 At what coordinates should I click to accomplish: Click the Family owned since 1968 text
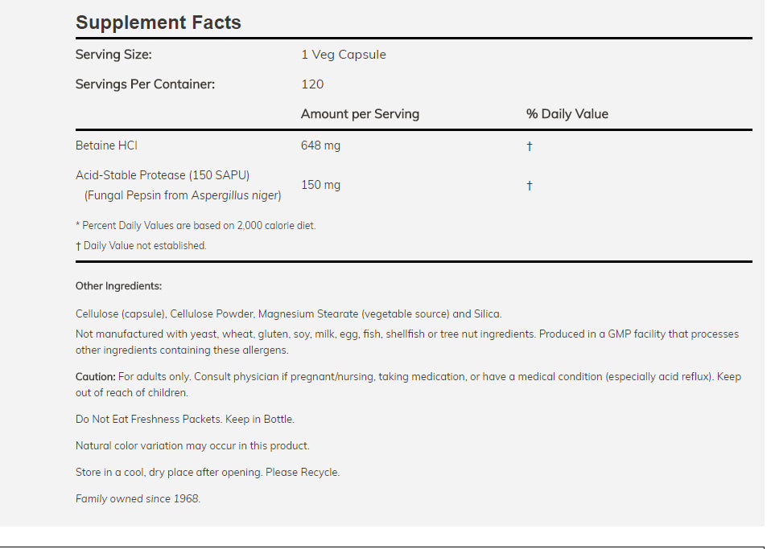[138, 498]
